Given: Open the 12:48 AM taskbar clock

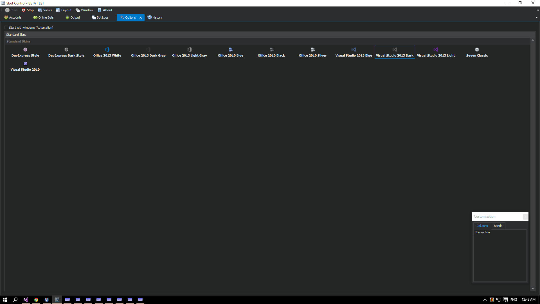Looking at the screenshot, I should [x=528, y=299].
